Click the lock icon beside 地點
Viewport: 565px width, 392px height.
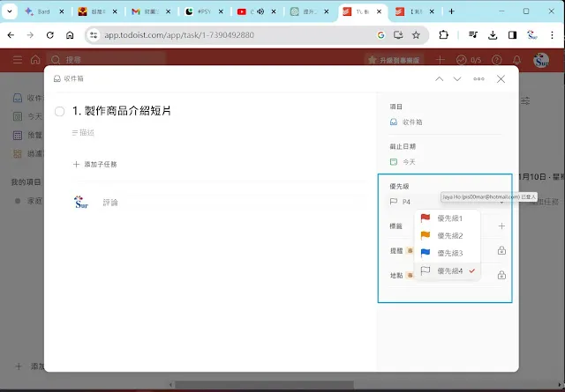501,275
